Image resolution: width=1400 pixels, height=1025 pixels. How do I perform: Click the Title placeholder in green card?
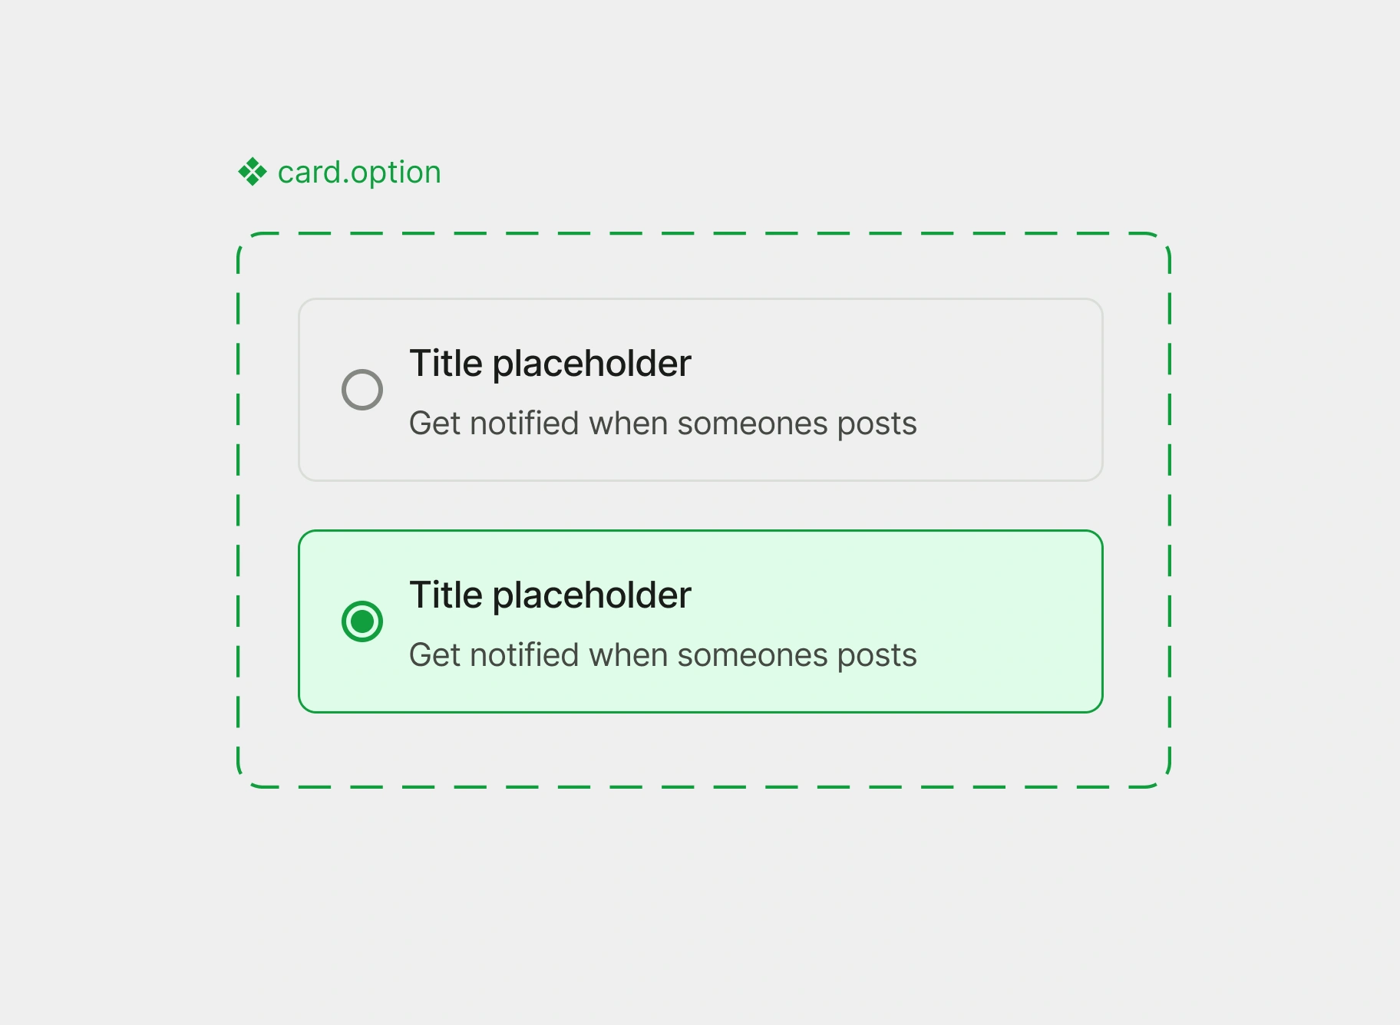click(550, 595)
